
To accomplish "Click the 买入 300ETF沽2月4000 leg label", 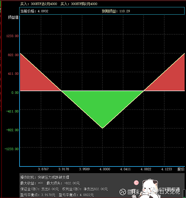I will pyautogui.click(x=38, y=4).
